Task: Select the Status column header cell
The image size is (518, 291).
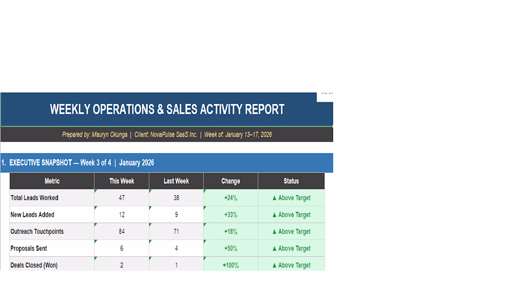Action: point(291,181)
